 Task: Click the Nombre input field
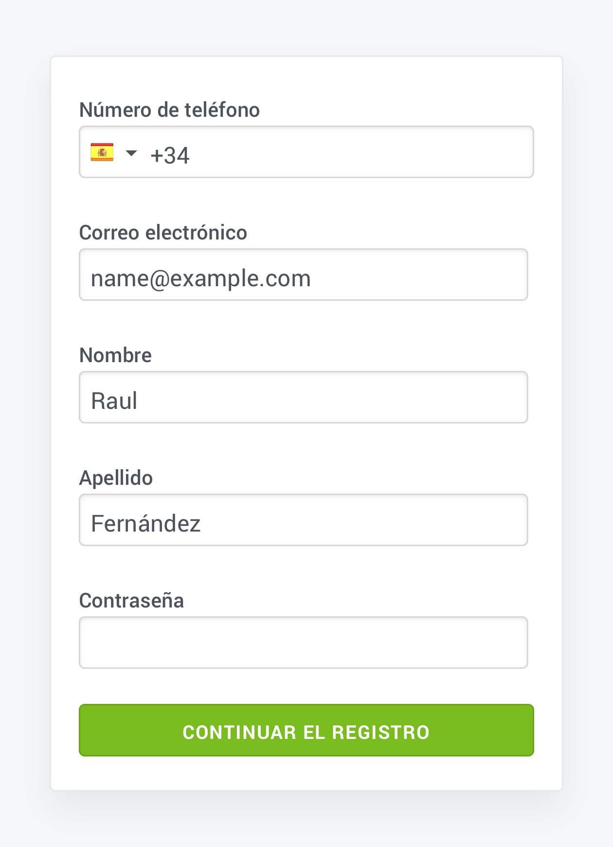(x=304, y=397)
